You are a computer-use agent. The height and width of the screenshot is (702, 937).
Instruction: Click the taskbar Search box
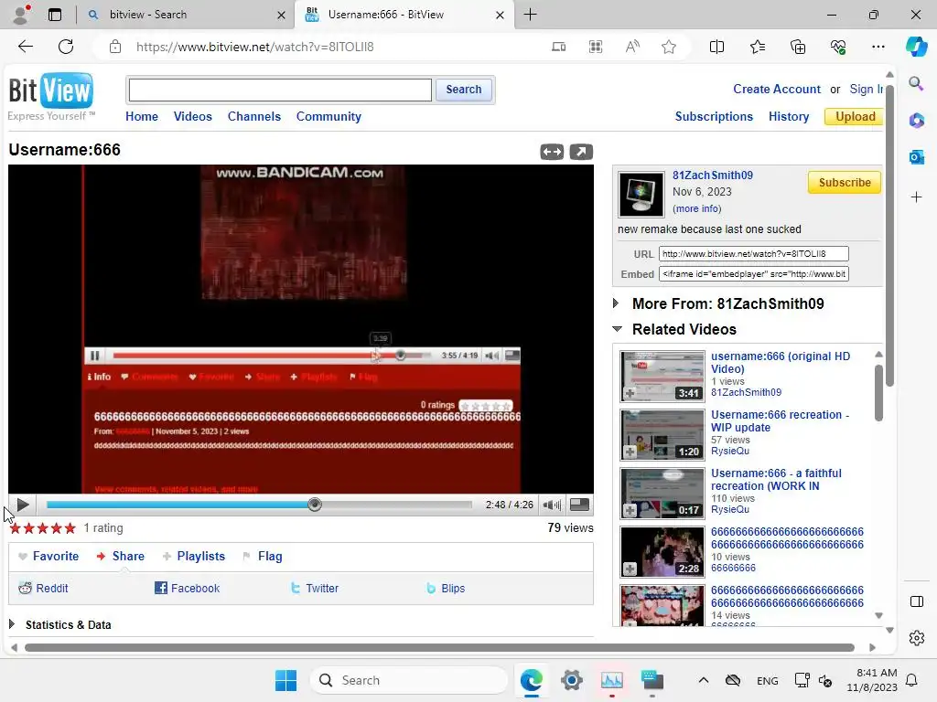408,680
